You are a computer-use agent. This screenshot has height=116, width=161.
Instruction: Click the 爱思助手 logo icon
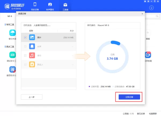click(7, 6)
